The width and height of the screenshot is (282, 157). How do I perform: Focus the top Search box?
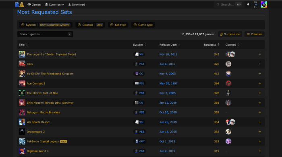click(x=229, y=4)
